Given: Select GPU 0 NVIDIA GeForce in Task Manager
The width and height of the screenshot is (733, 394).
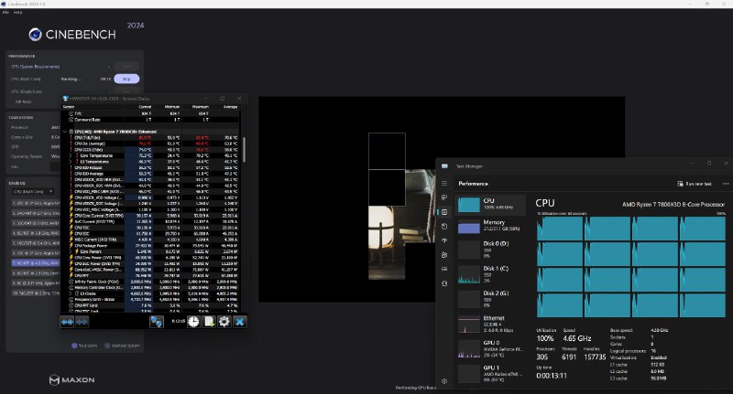Looking at the screenshot, I should point(490,349).
